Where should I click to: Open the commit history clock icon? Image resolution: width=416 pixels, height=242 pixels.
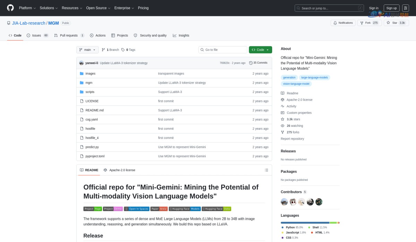point(251,63)
